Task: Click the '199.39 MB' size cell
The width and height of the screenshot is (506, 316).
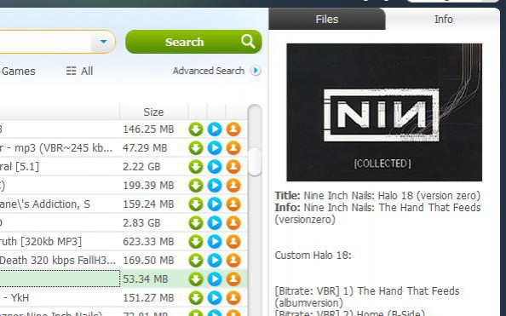Action: (x=148, y=186)
